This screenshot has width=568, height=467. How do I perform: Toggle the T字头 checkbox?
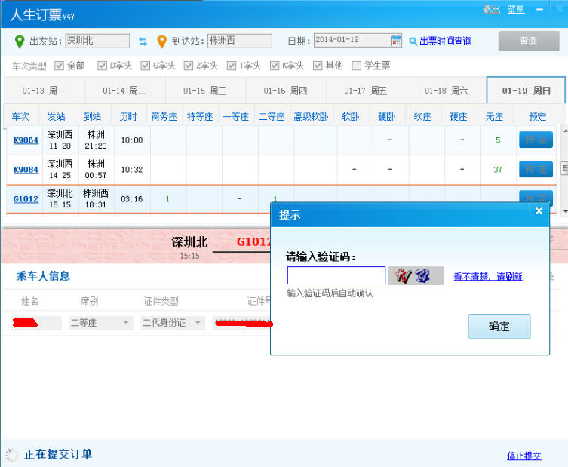(x=232, y=66)
